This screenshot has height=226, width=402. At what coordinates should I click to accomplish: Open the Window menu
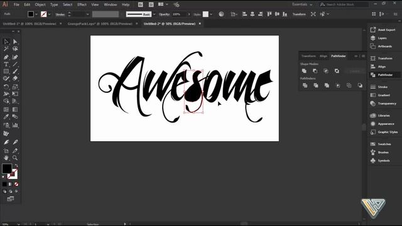point(111,4)
